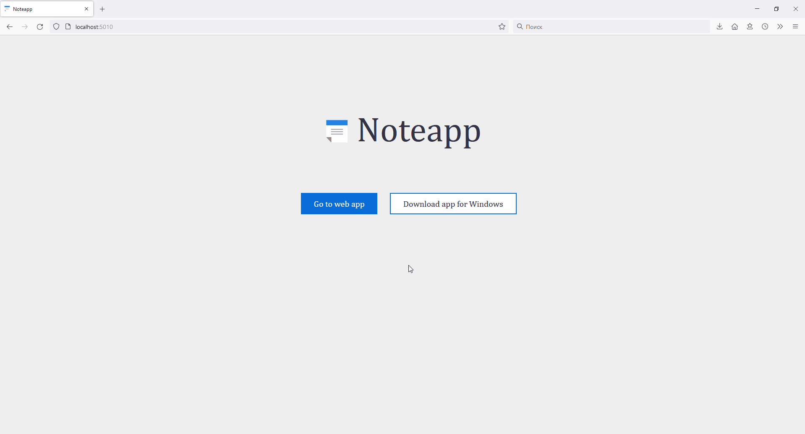Click the Forward navigation arrow

click(25, 26)
